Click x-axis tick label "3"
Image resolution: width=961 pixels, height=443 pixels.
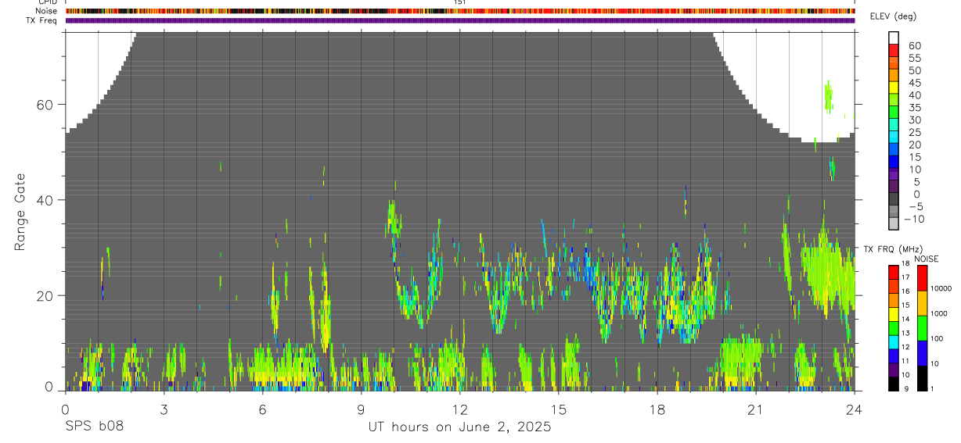click(x=164, y=409)
